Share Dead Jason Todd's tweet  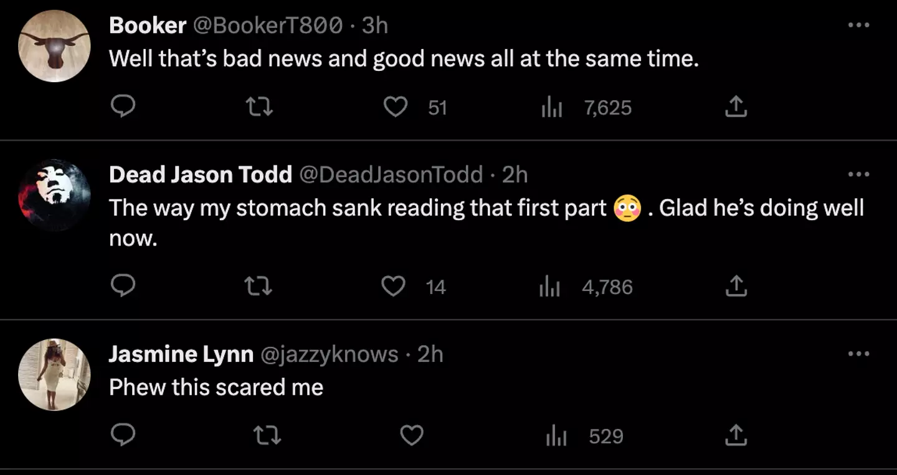(736, 287)
